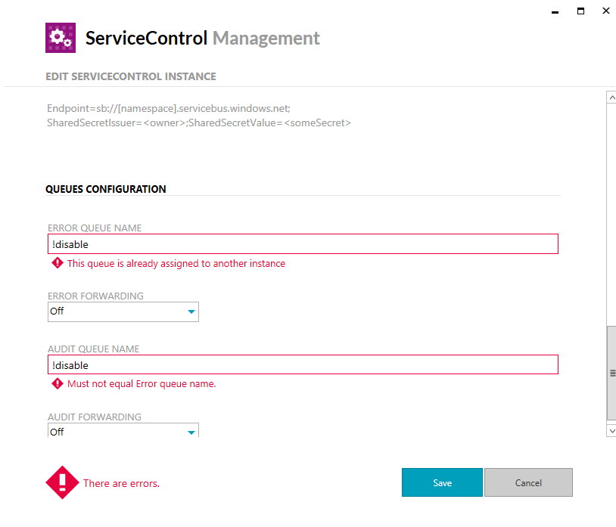Screen dimensions: 616x527
Task: Click the Audit Forwarding dropdown arrow icon
Action: tap(191, 432)
